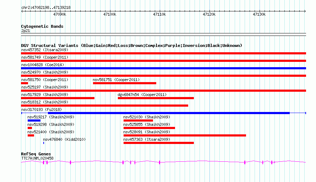Select the tiny red bar under nsv519298
Screen dimensions: 316x182
pos(30,128)
